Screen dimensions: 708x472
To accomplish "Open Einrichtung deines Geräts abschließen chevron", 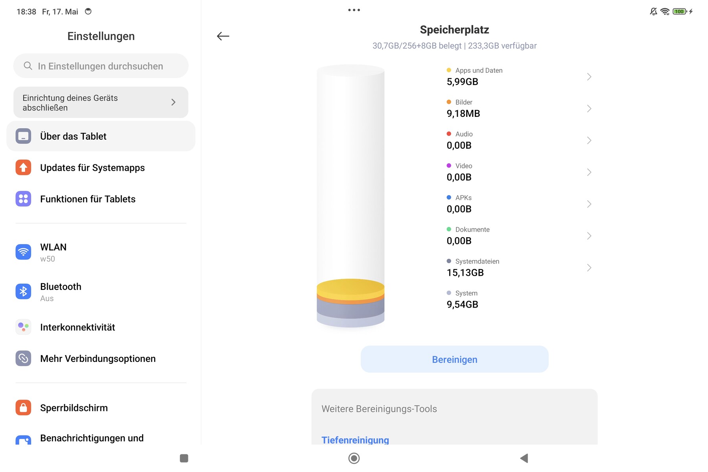I will [x=173, y=102].
